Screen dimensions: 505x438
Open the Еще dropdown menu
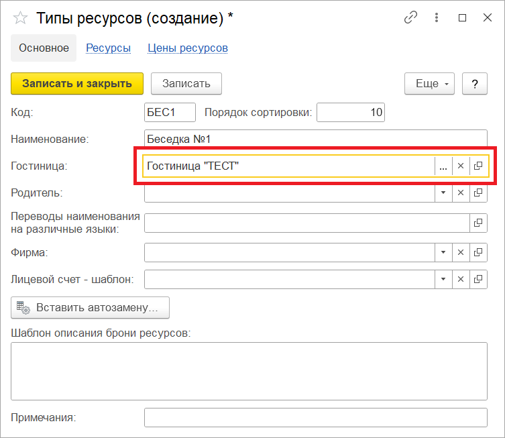click(429, 84)
